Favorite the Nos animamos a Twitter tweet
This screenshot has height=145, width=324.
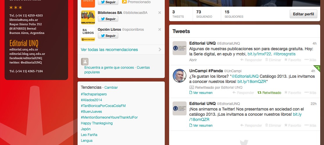[x=293, y=125]
